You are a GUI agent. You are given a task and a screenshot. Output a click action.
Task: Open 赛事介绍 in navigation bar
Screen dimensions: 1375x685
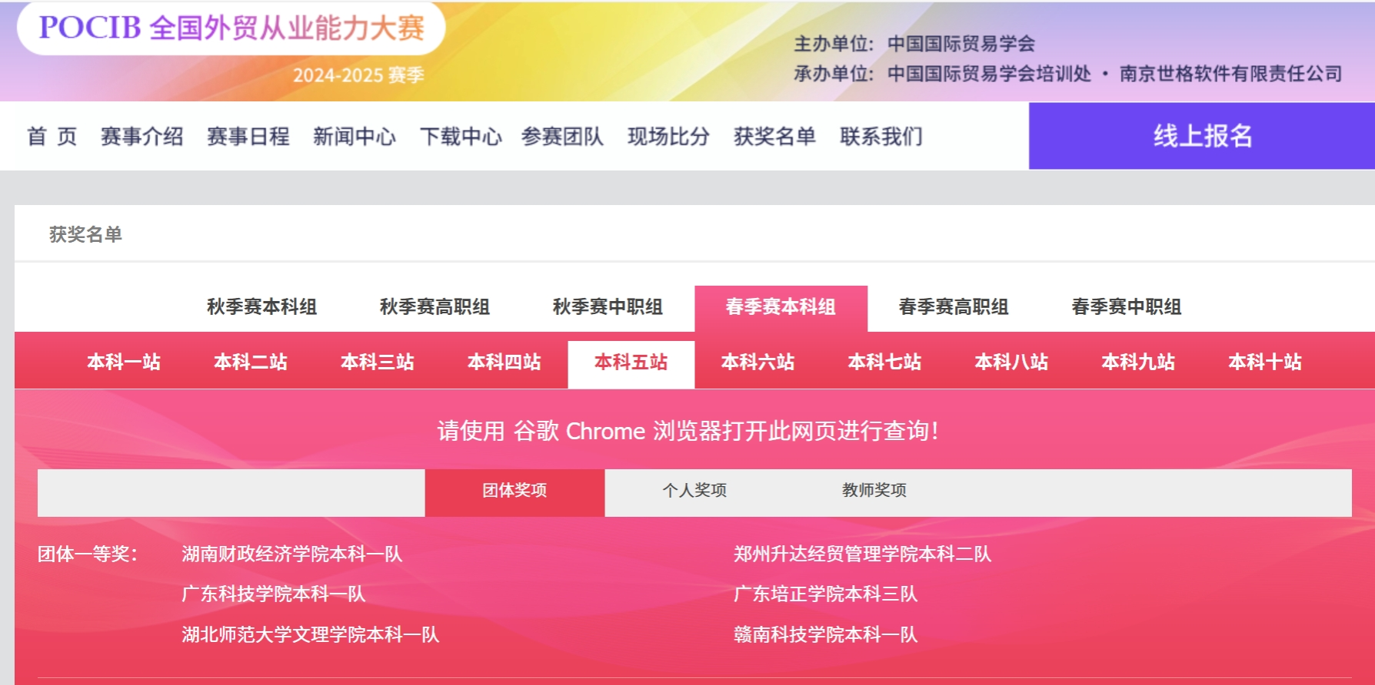(141, 137)
